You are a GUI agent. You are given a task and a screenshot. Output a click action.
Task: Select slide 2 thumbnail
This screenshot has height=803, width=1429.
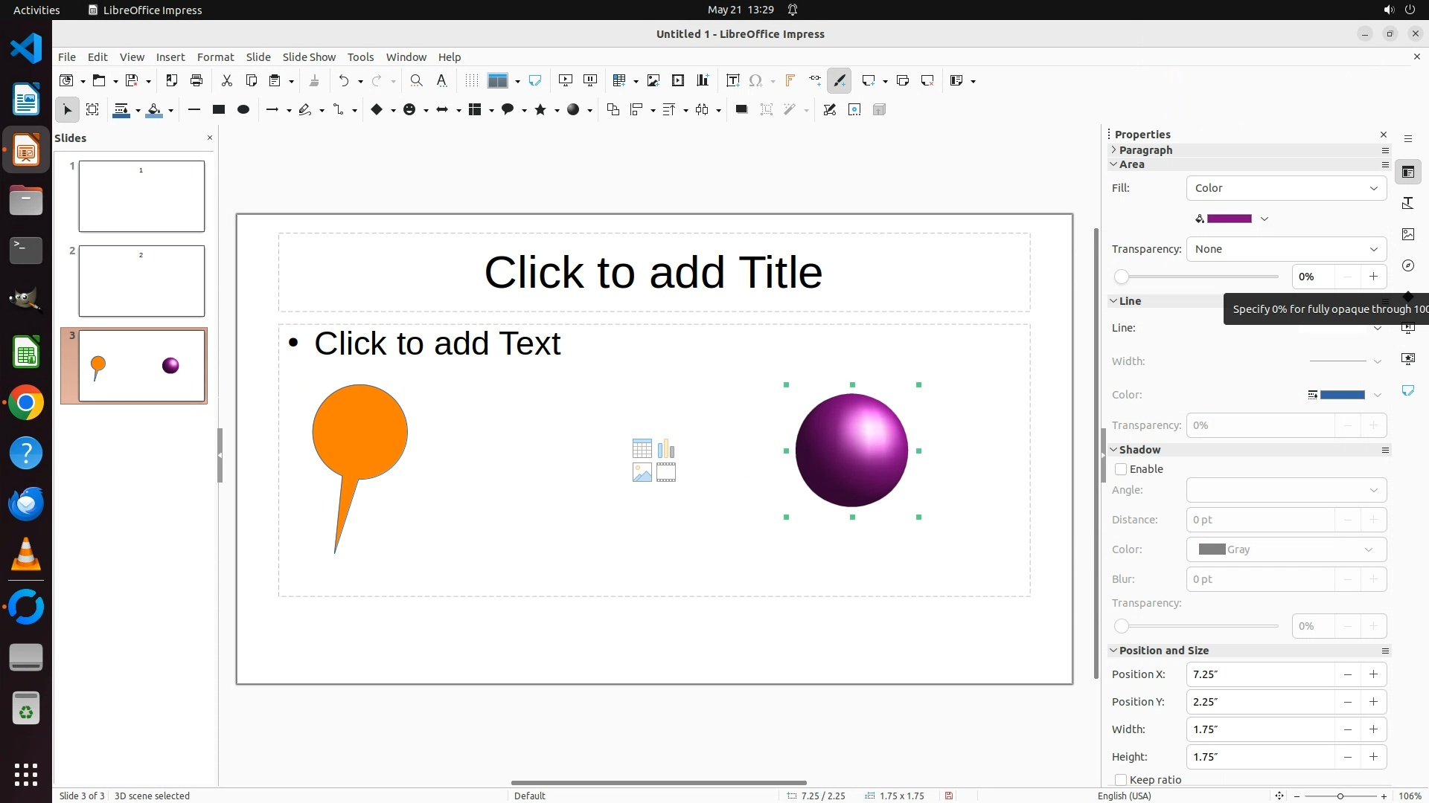[x=141, y=281]
